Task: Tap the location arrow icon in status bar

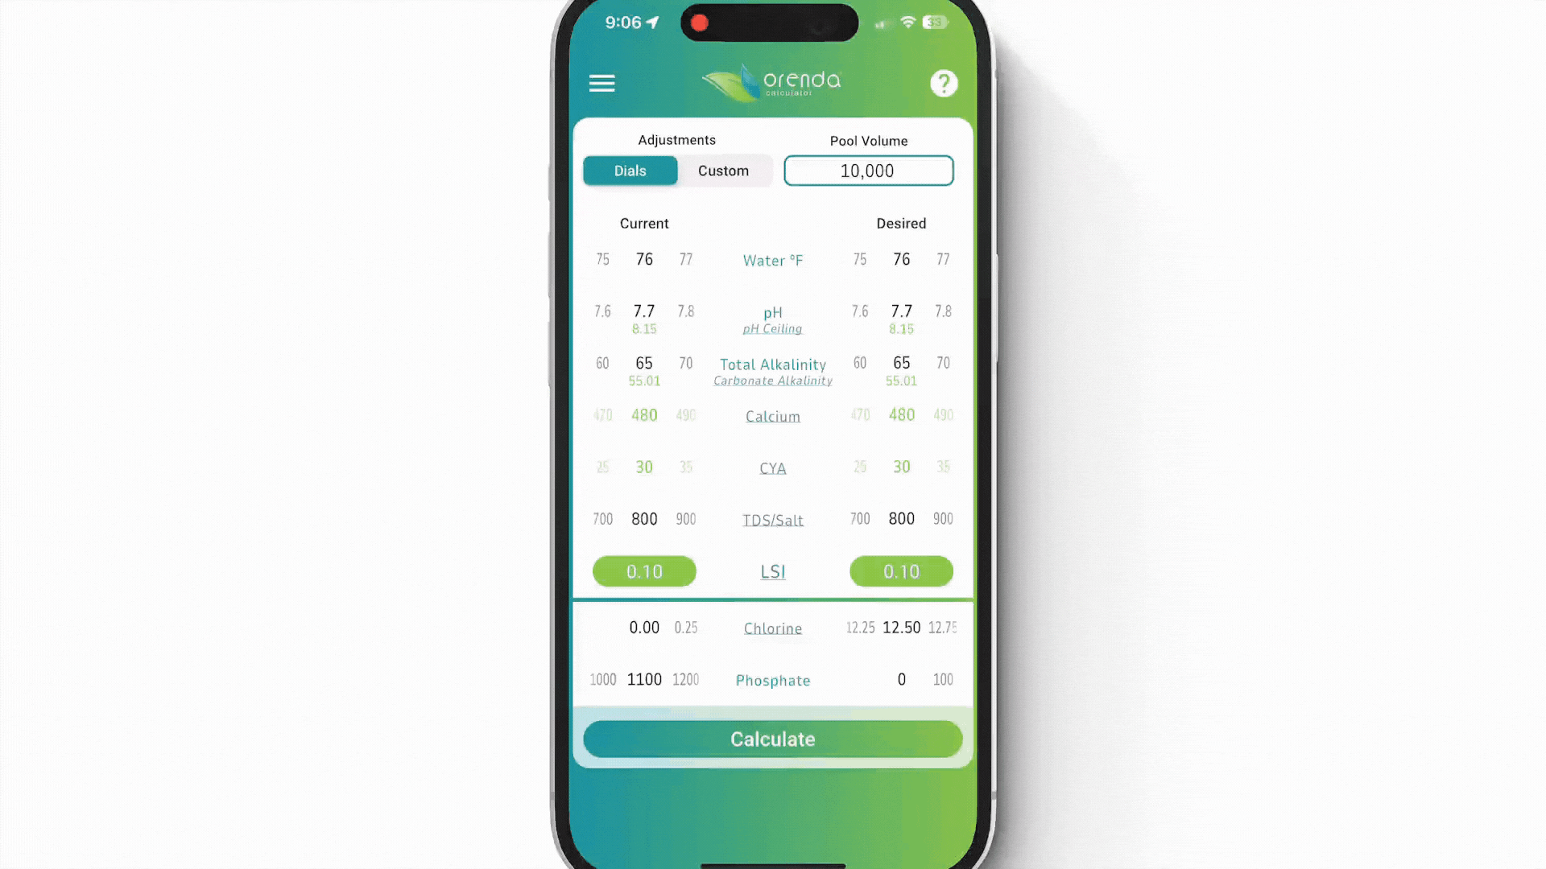Action: click(x=655, y=23)
